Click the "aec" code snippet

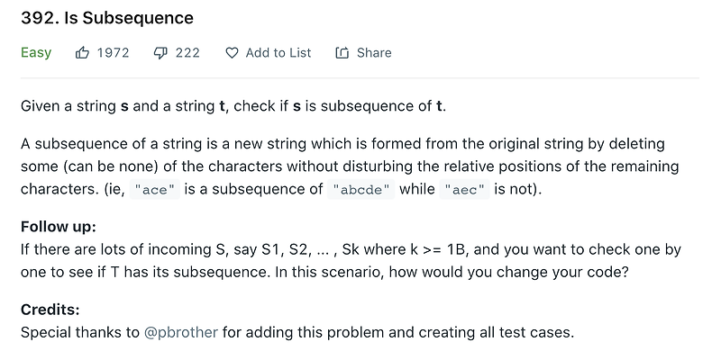464,190
